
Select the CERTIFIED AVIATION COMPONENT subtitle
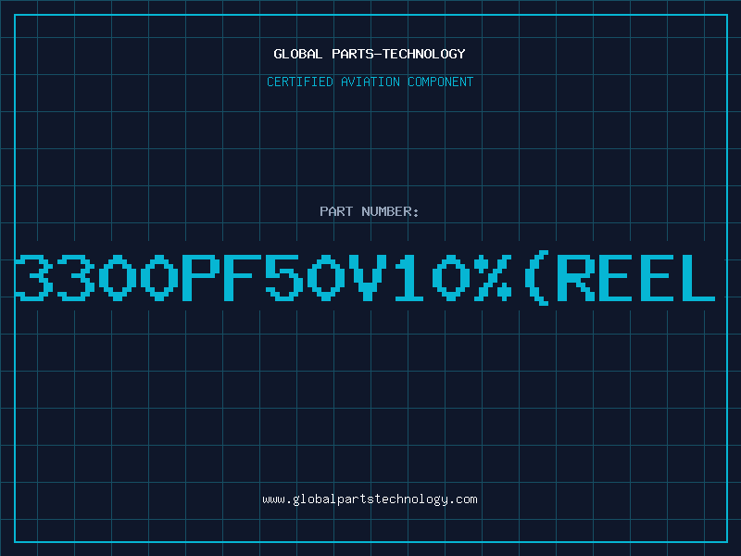pyautogui.click(x=370, y=82)
